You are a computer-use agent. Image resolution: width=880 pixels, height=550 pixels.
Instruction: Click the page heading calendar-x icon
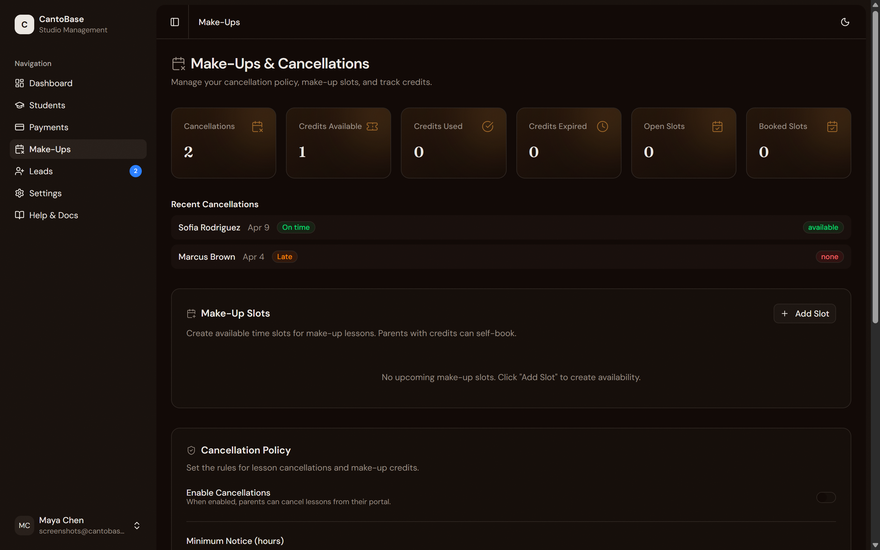[x=178, y=64]
